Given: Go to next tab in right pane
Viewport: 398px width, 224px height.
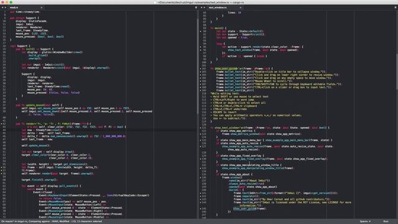Looking at the screenshot, I should point(205,7).
